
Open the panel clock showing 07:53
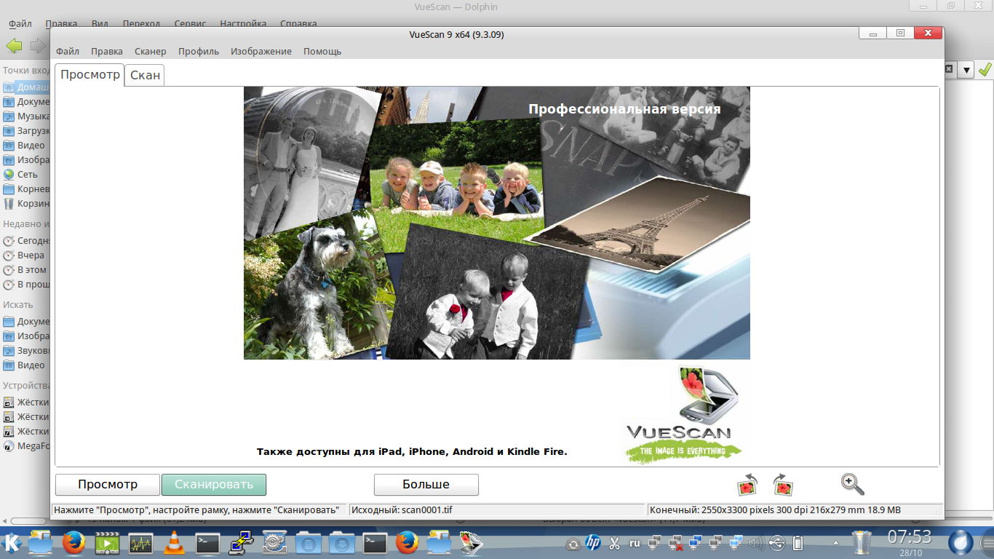[x=910, y=538]
